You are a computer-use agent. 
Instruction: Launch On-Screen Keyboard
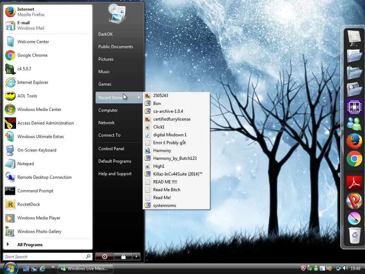[x=48, y=150]
